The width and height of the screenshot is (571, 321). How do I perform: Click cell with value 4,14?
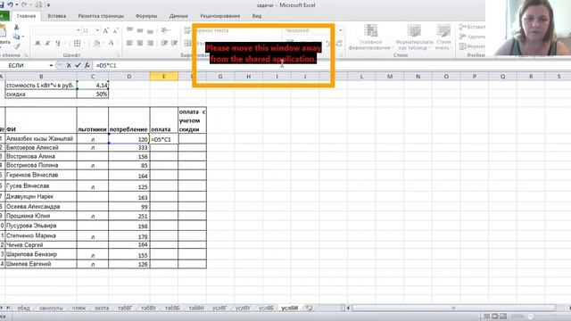tap(93, 86)
